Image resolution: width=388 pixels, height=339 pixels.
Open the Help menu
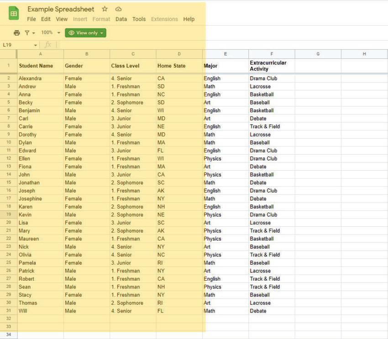point(189,19)
